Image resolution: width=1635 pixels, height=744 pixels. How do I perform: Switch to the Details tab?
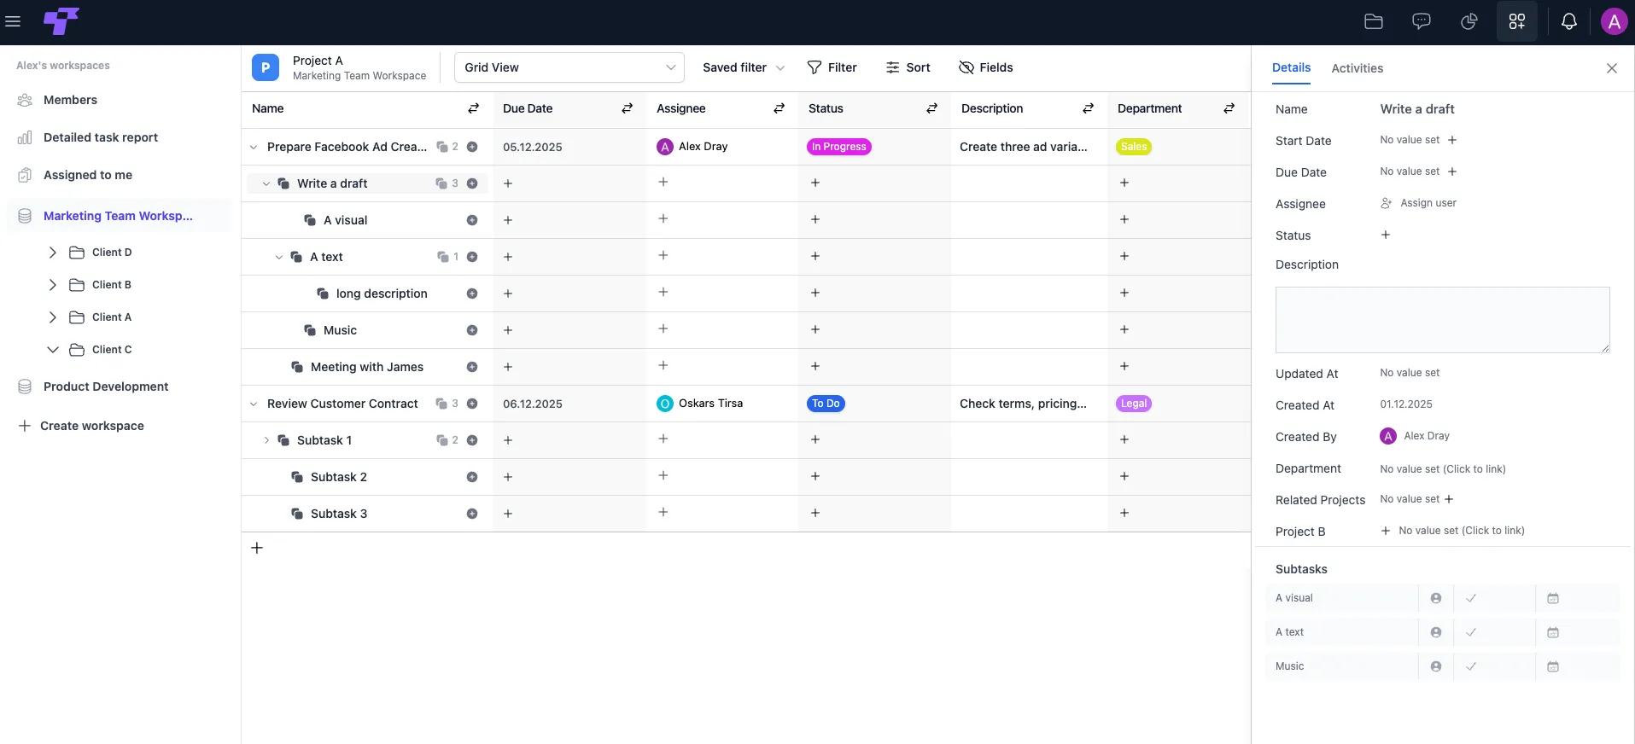coord(1291,67)
